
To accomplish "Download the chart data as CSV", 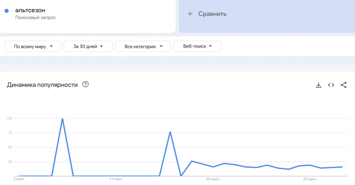I will coord(318,85).
